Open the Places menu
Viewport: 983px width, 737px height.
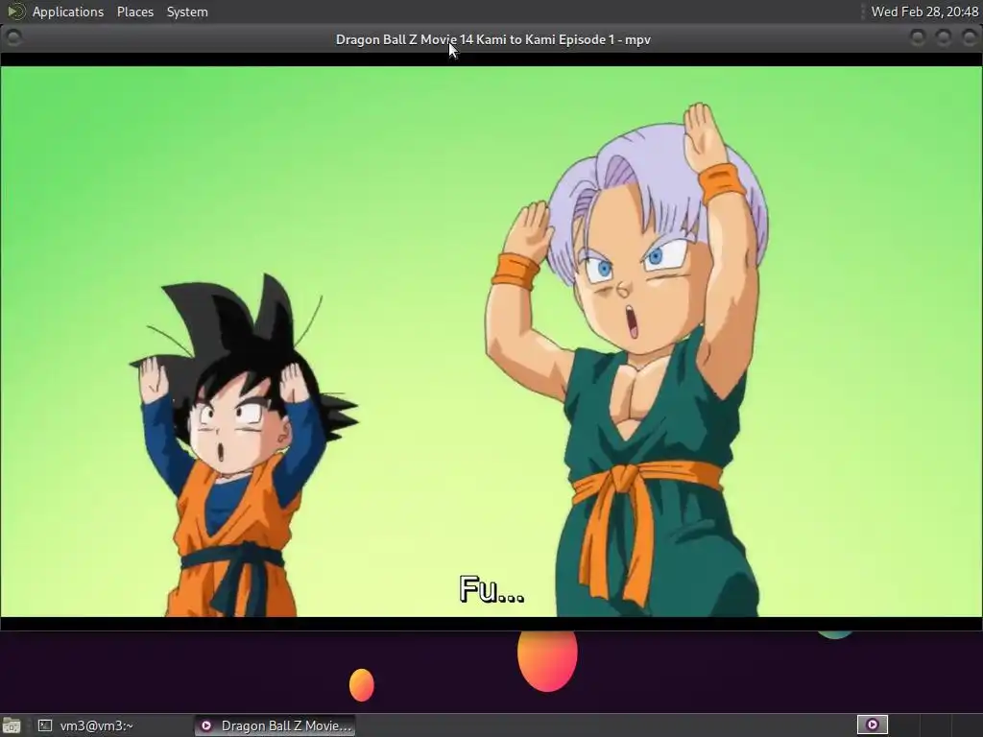[x=134, y=12]
